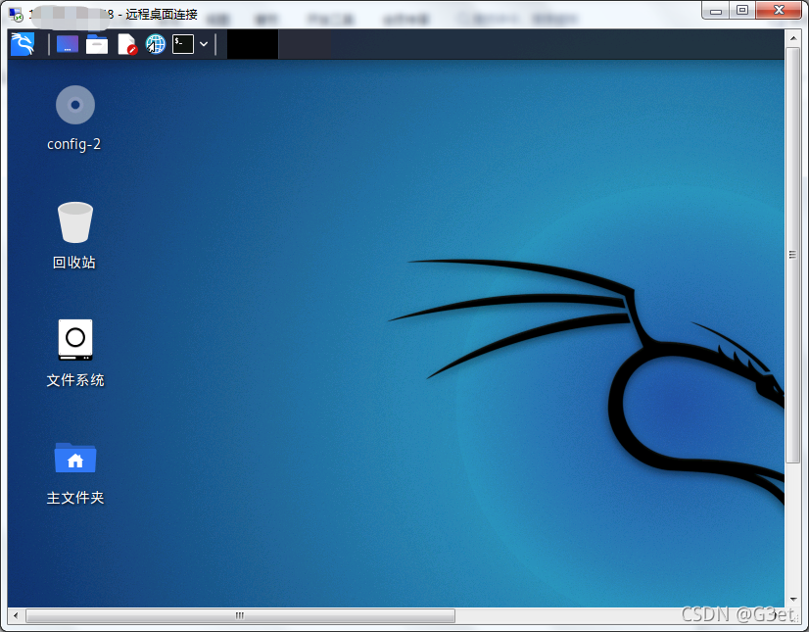Click the 主文件夹 label text
Screen dimensions: 809x632
75,498
